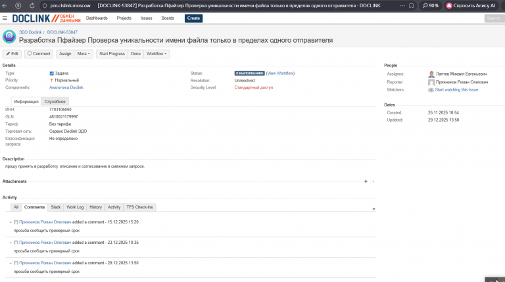Screen dimensions: 505x282
Task: Open the Issues menu
Action: coord(146,18)
